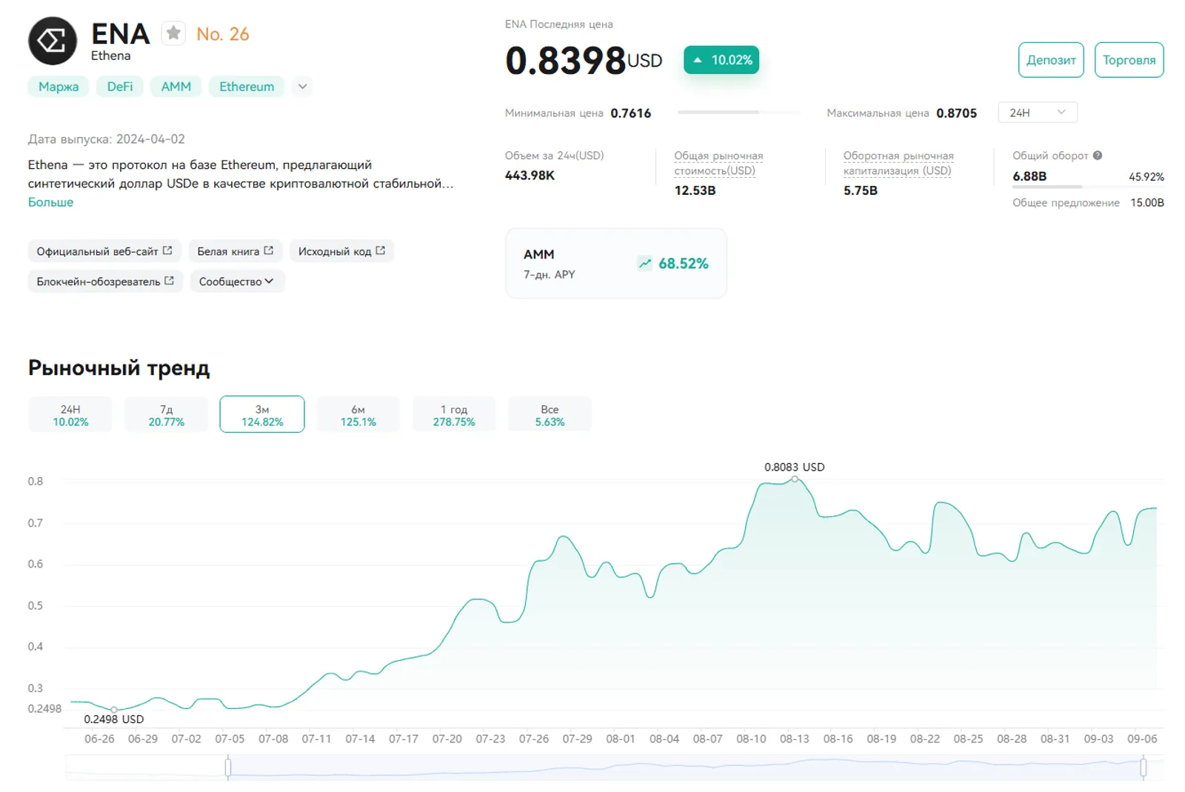Click the 08-13 date on chart axis
The image size is (1185, 792).
click(795, 739)
